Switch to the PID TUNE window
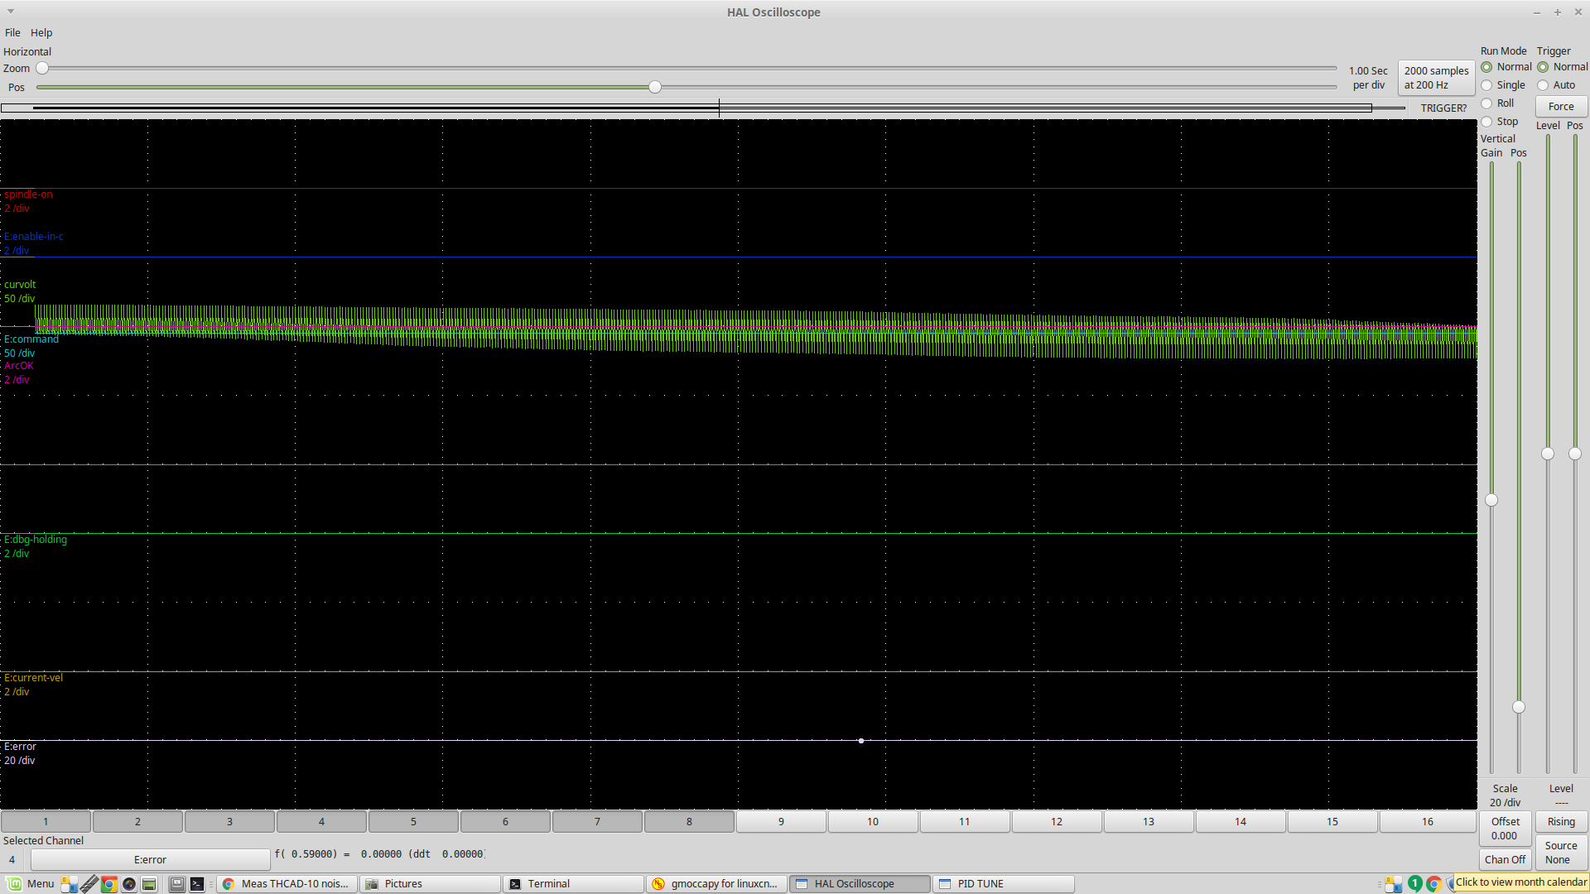The width and height of the screenshot is (1590, 894). point(1004,883)
